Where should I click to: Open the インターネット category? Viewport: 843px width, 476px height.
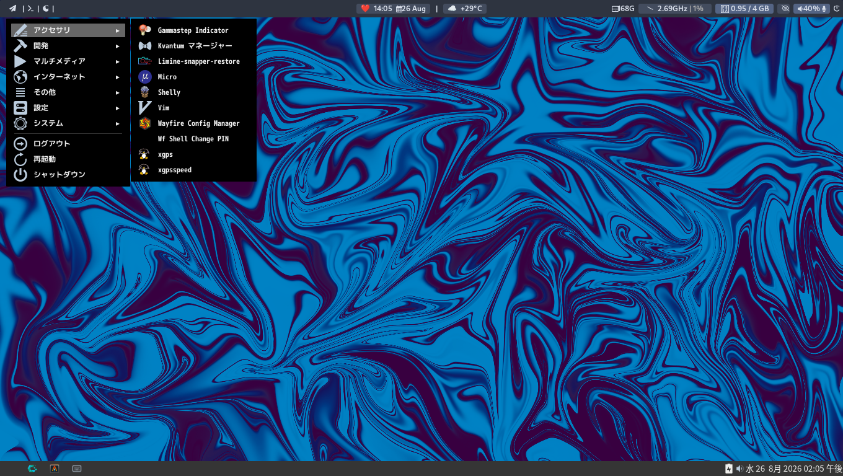tap(68, 77)
